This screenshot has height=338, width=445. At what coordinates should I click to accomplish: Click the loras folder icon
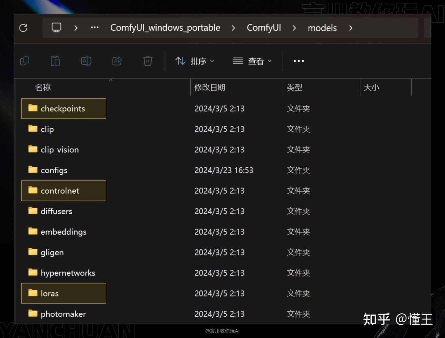[x=33, y=293]
